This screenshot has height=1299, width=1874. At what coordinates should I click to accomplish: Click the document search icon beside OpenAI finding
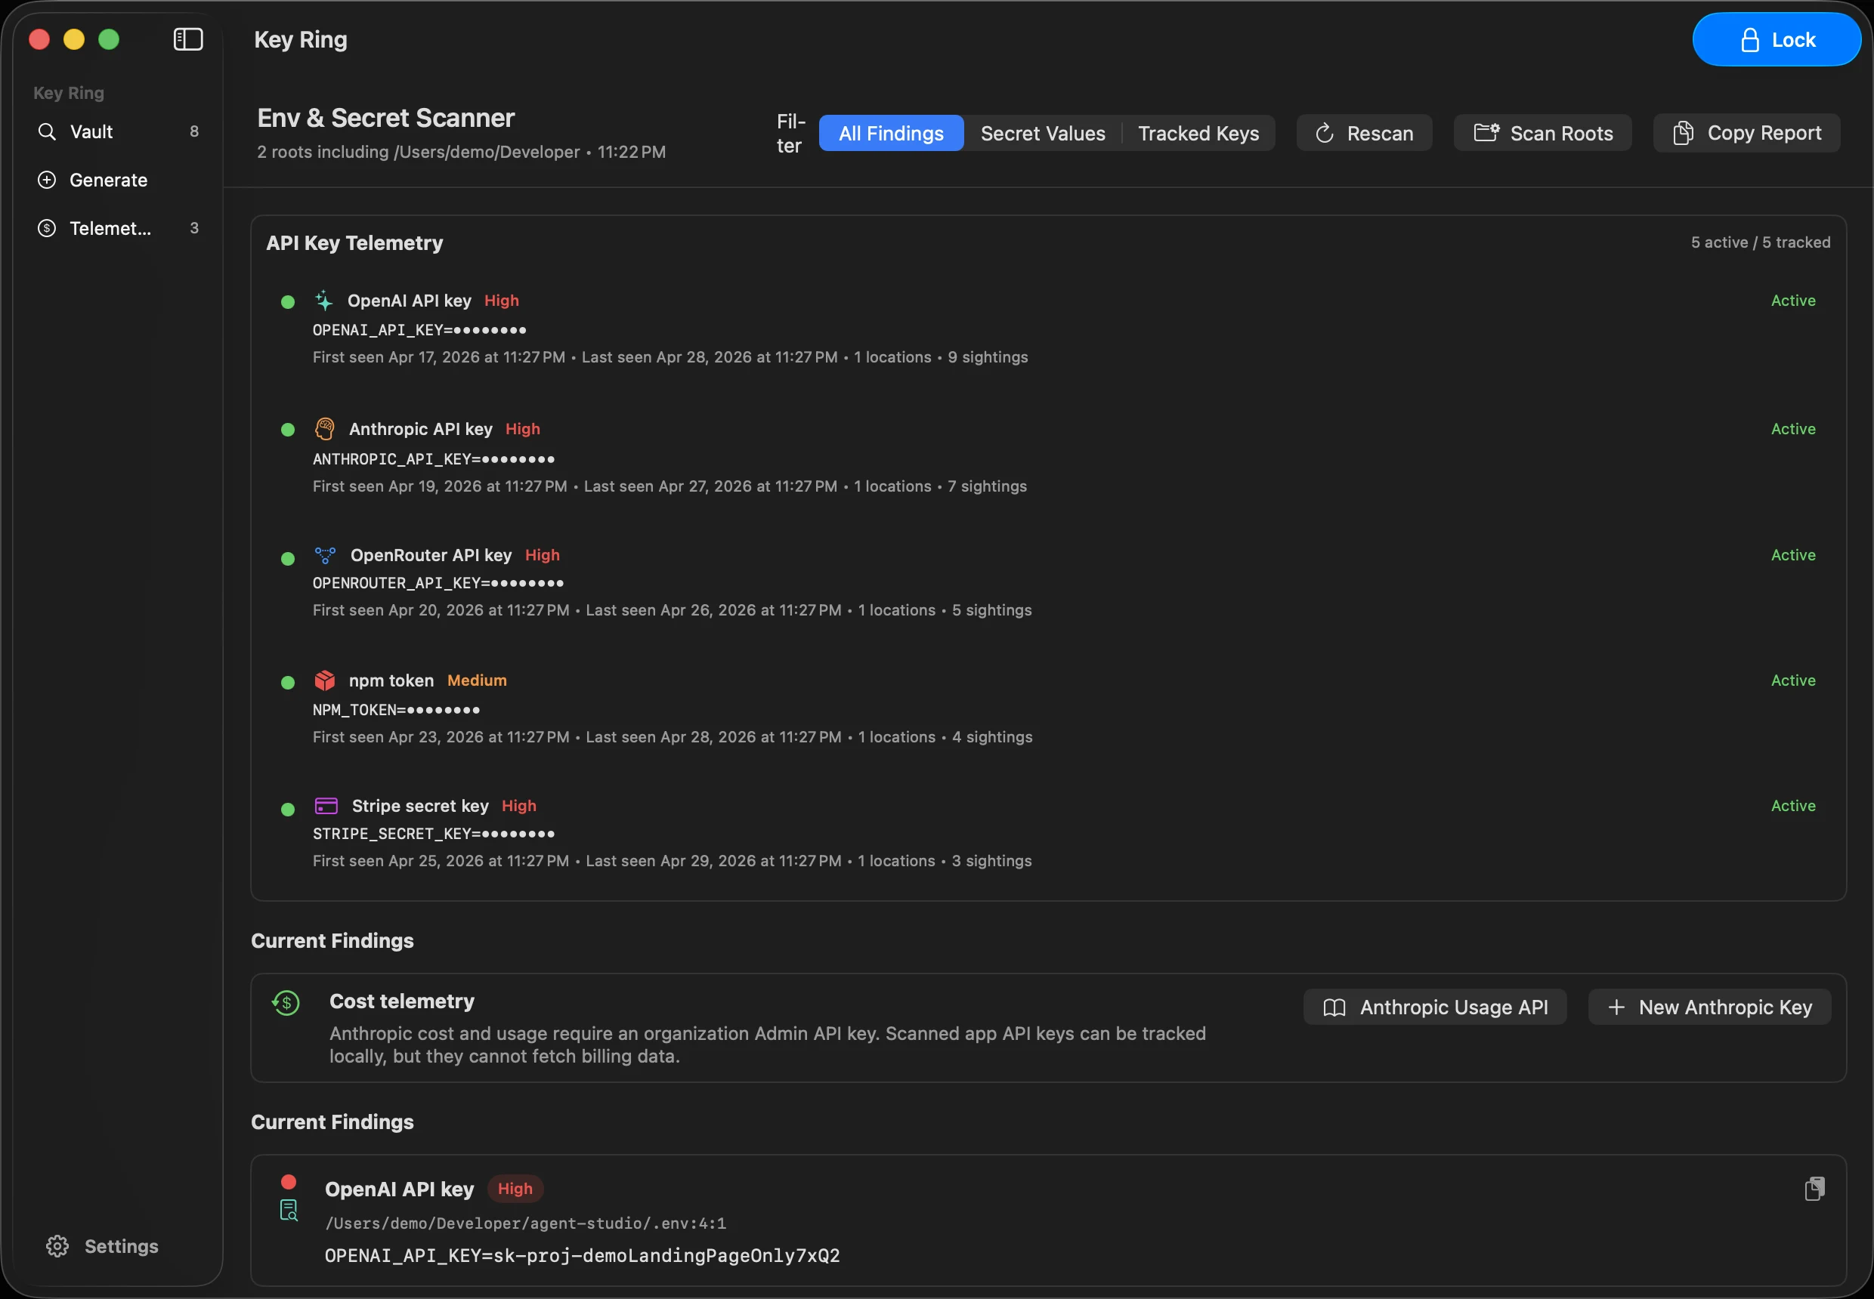(289, 1211)
